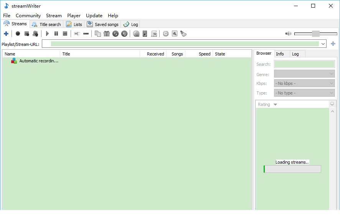Select the 'Automatic recordin...' row text
This screenshot has width=340, height=218.
39,61
